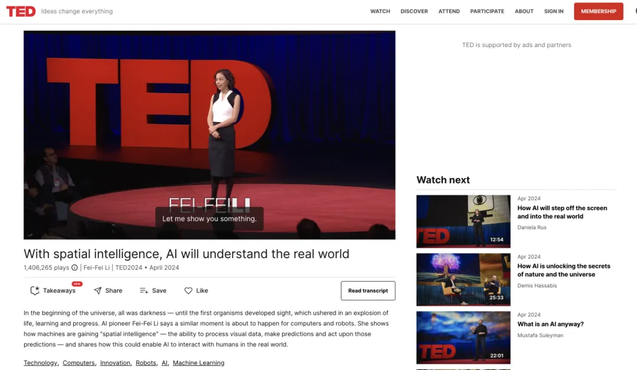Open 'How AI will step off the screen' title

[x=562, y=212]
